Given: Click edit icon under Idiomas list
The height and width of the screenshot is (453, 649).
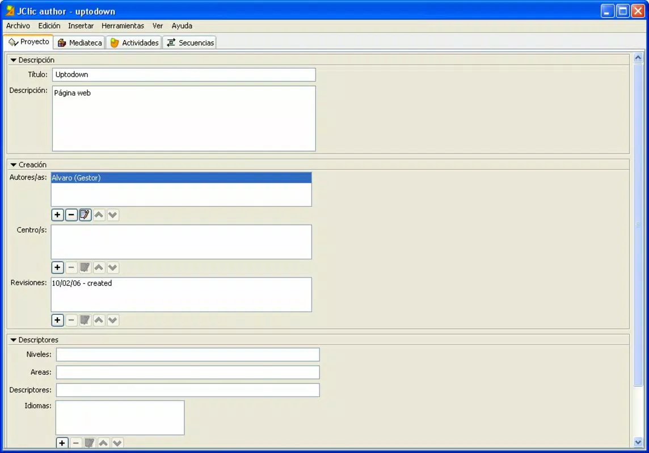Looking at the screenshot, I should point(90,443).
